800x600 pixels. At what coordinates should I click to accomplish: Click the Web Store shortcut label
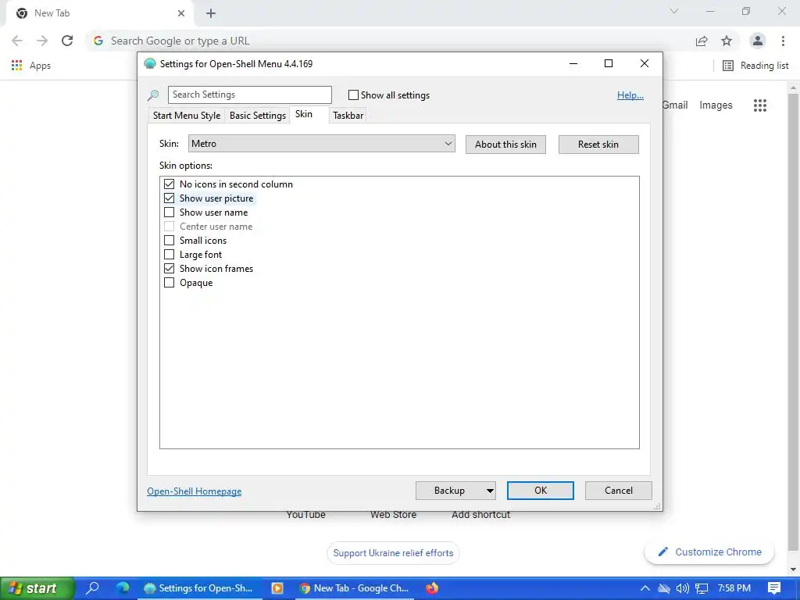pos(394,516)
